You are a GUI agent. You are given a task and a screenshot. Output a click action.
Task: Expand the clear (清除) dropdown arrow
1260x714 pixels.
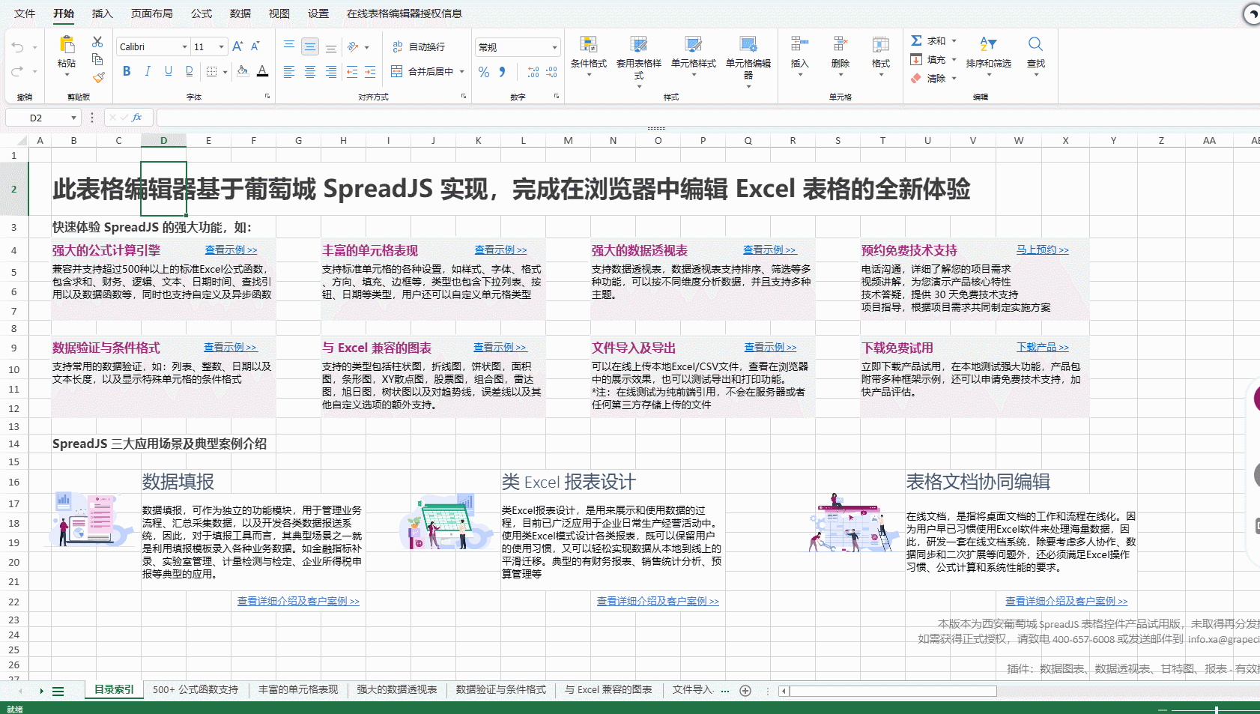pyautogui.click(x=954, y=78)
